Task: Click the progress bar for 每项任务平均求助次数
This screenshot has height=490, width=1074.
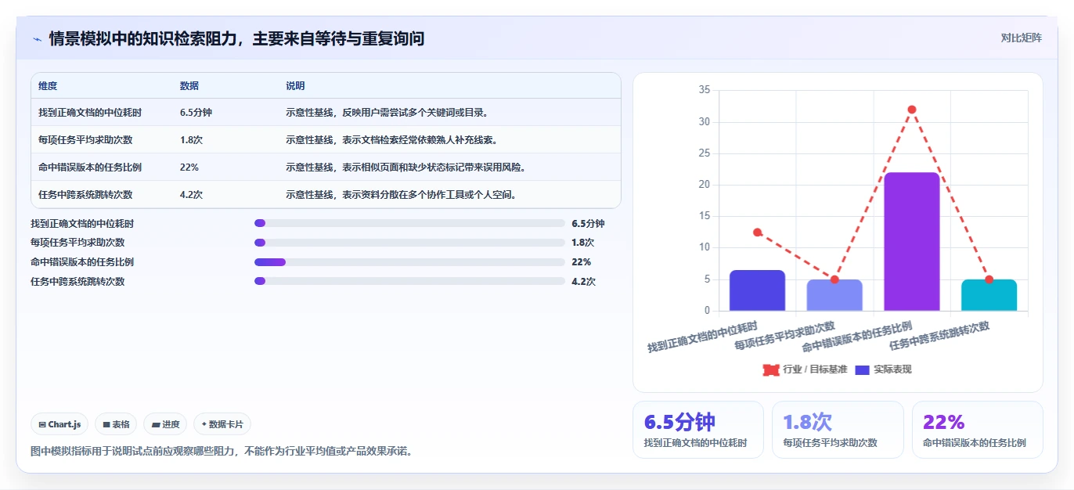Action: click(409, 243)
